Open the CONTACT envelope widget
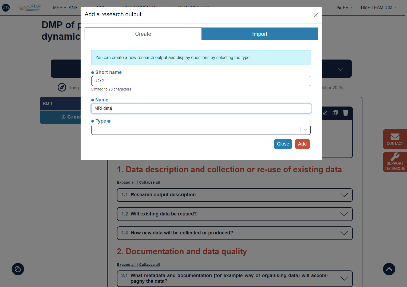 (395, 139)
